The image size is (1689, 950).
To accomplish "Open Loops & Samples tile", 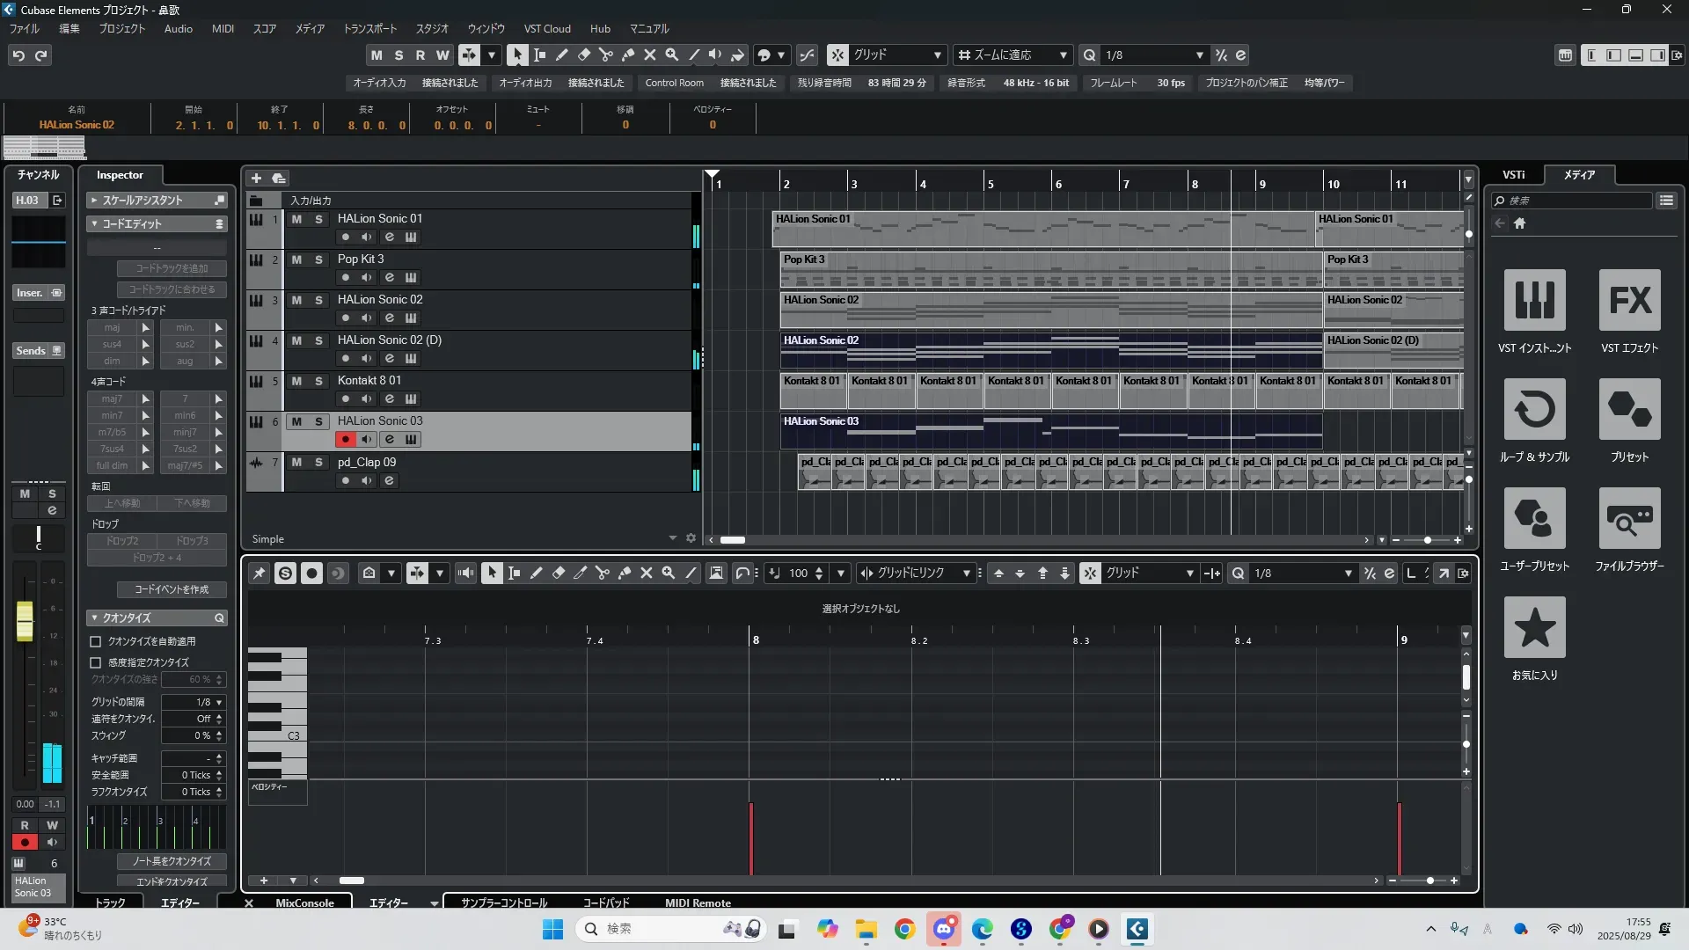I will [1534, 410].
